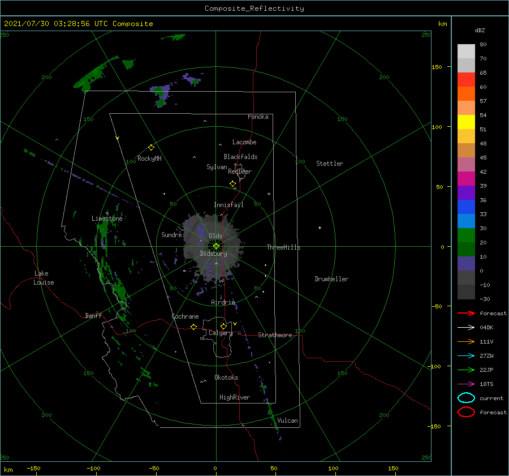Select yellow diamond marker beside Cochrane
The height and width of the screenshot is (476, 509).
tap(194, 327)
